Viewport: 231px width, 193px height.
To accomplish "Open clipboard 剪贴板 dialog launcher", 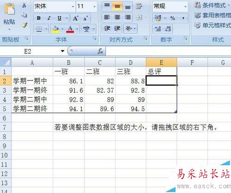I will pos(27,38).
